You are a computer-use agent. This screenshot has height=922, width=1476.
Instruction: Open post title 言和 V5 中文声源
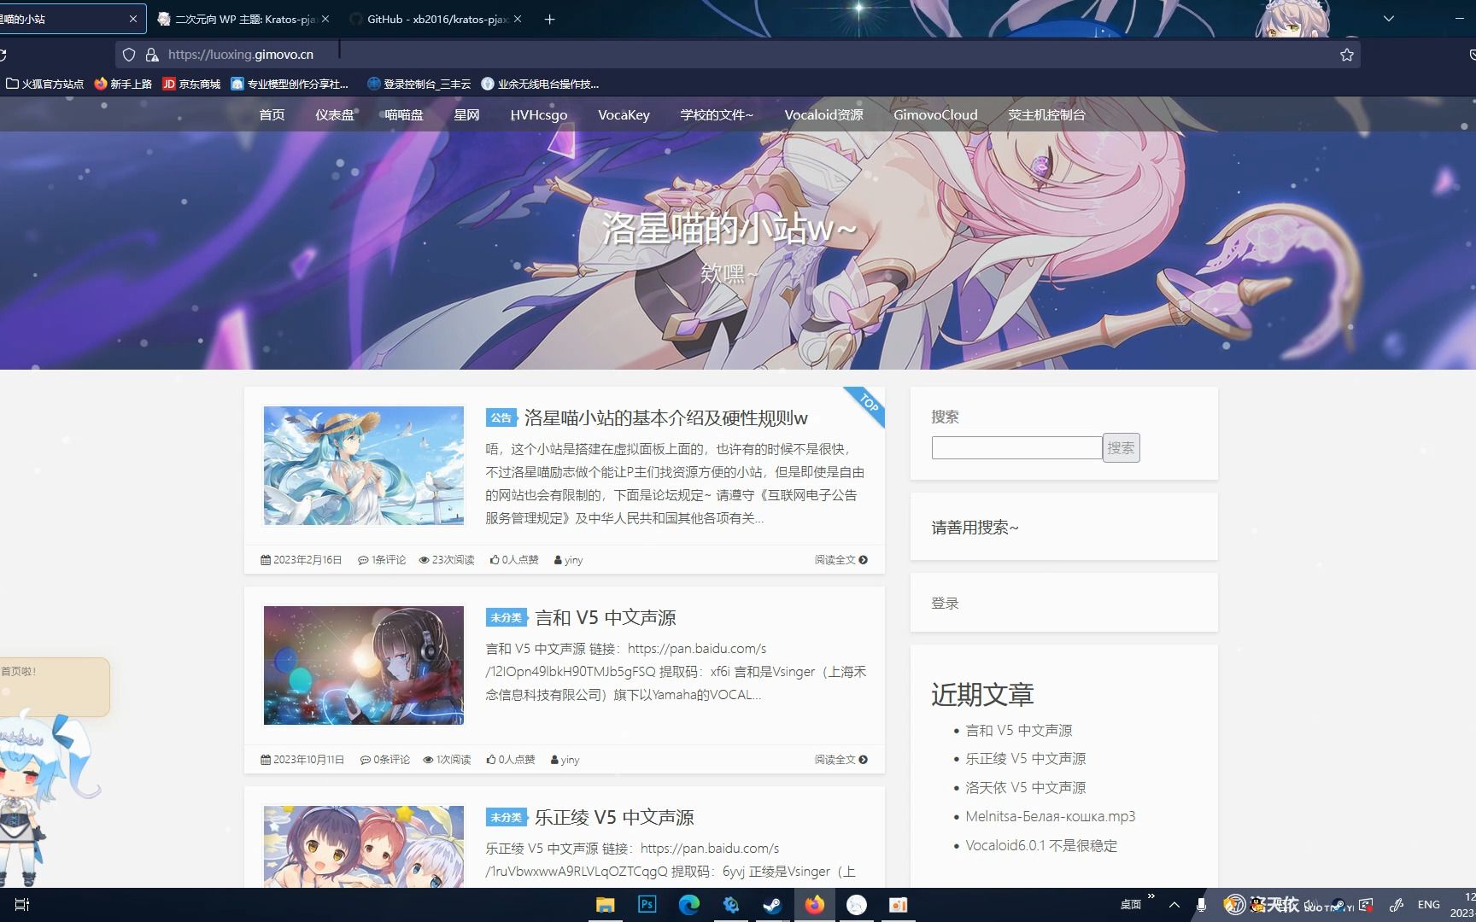pos(606,617)
